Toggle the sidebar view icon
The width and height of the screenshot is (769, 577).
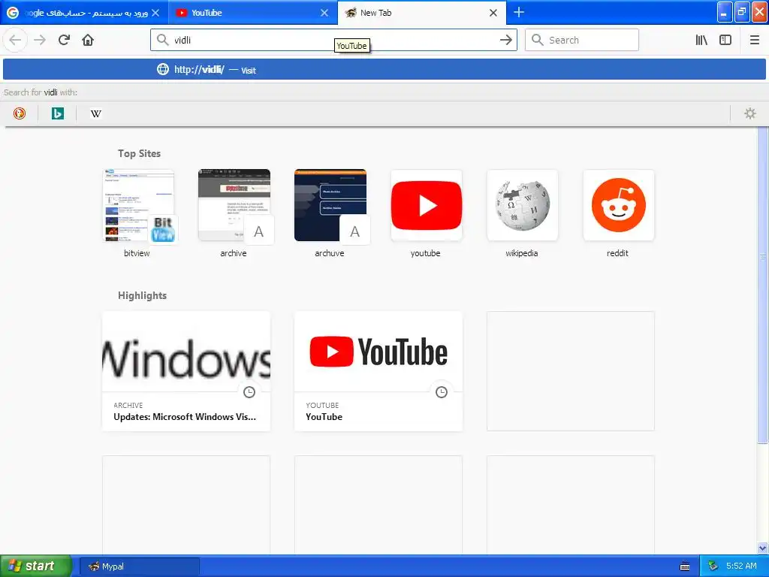[x=725, y=40]
